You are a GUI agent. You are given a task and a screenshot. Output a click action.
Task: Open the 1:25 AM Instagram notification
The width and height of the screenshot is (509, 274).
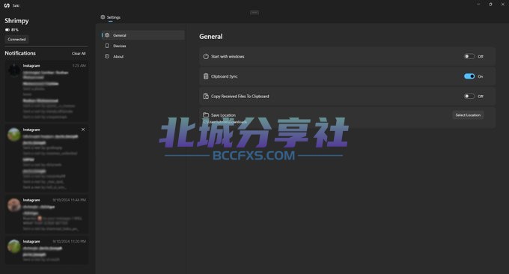coord(46,91)
